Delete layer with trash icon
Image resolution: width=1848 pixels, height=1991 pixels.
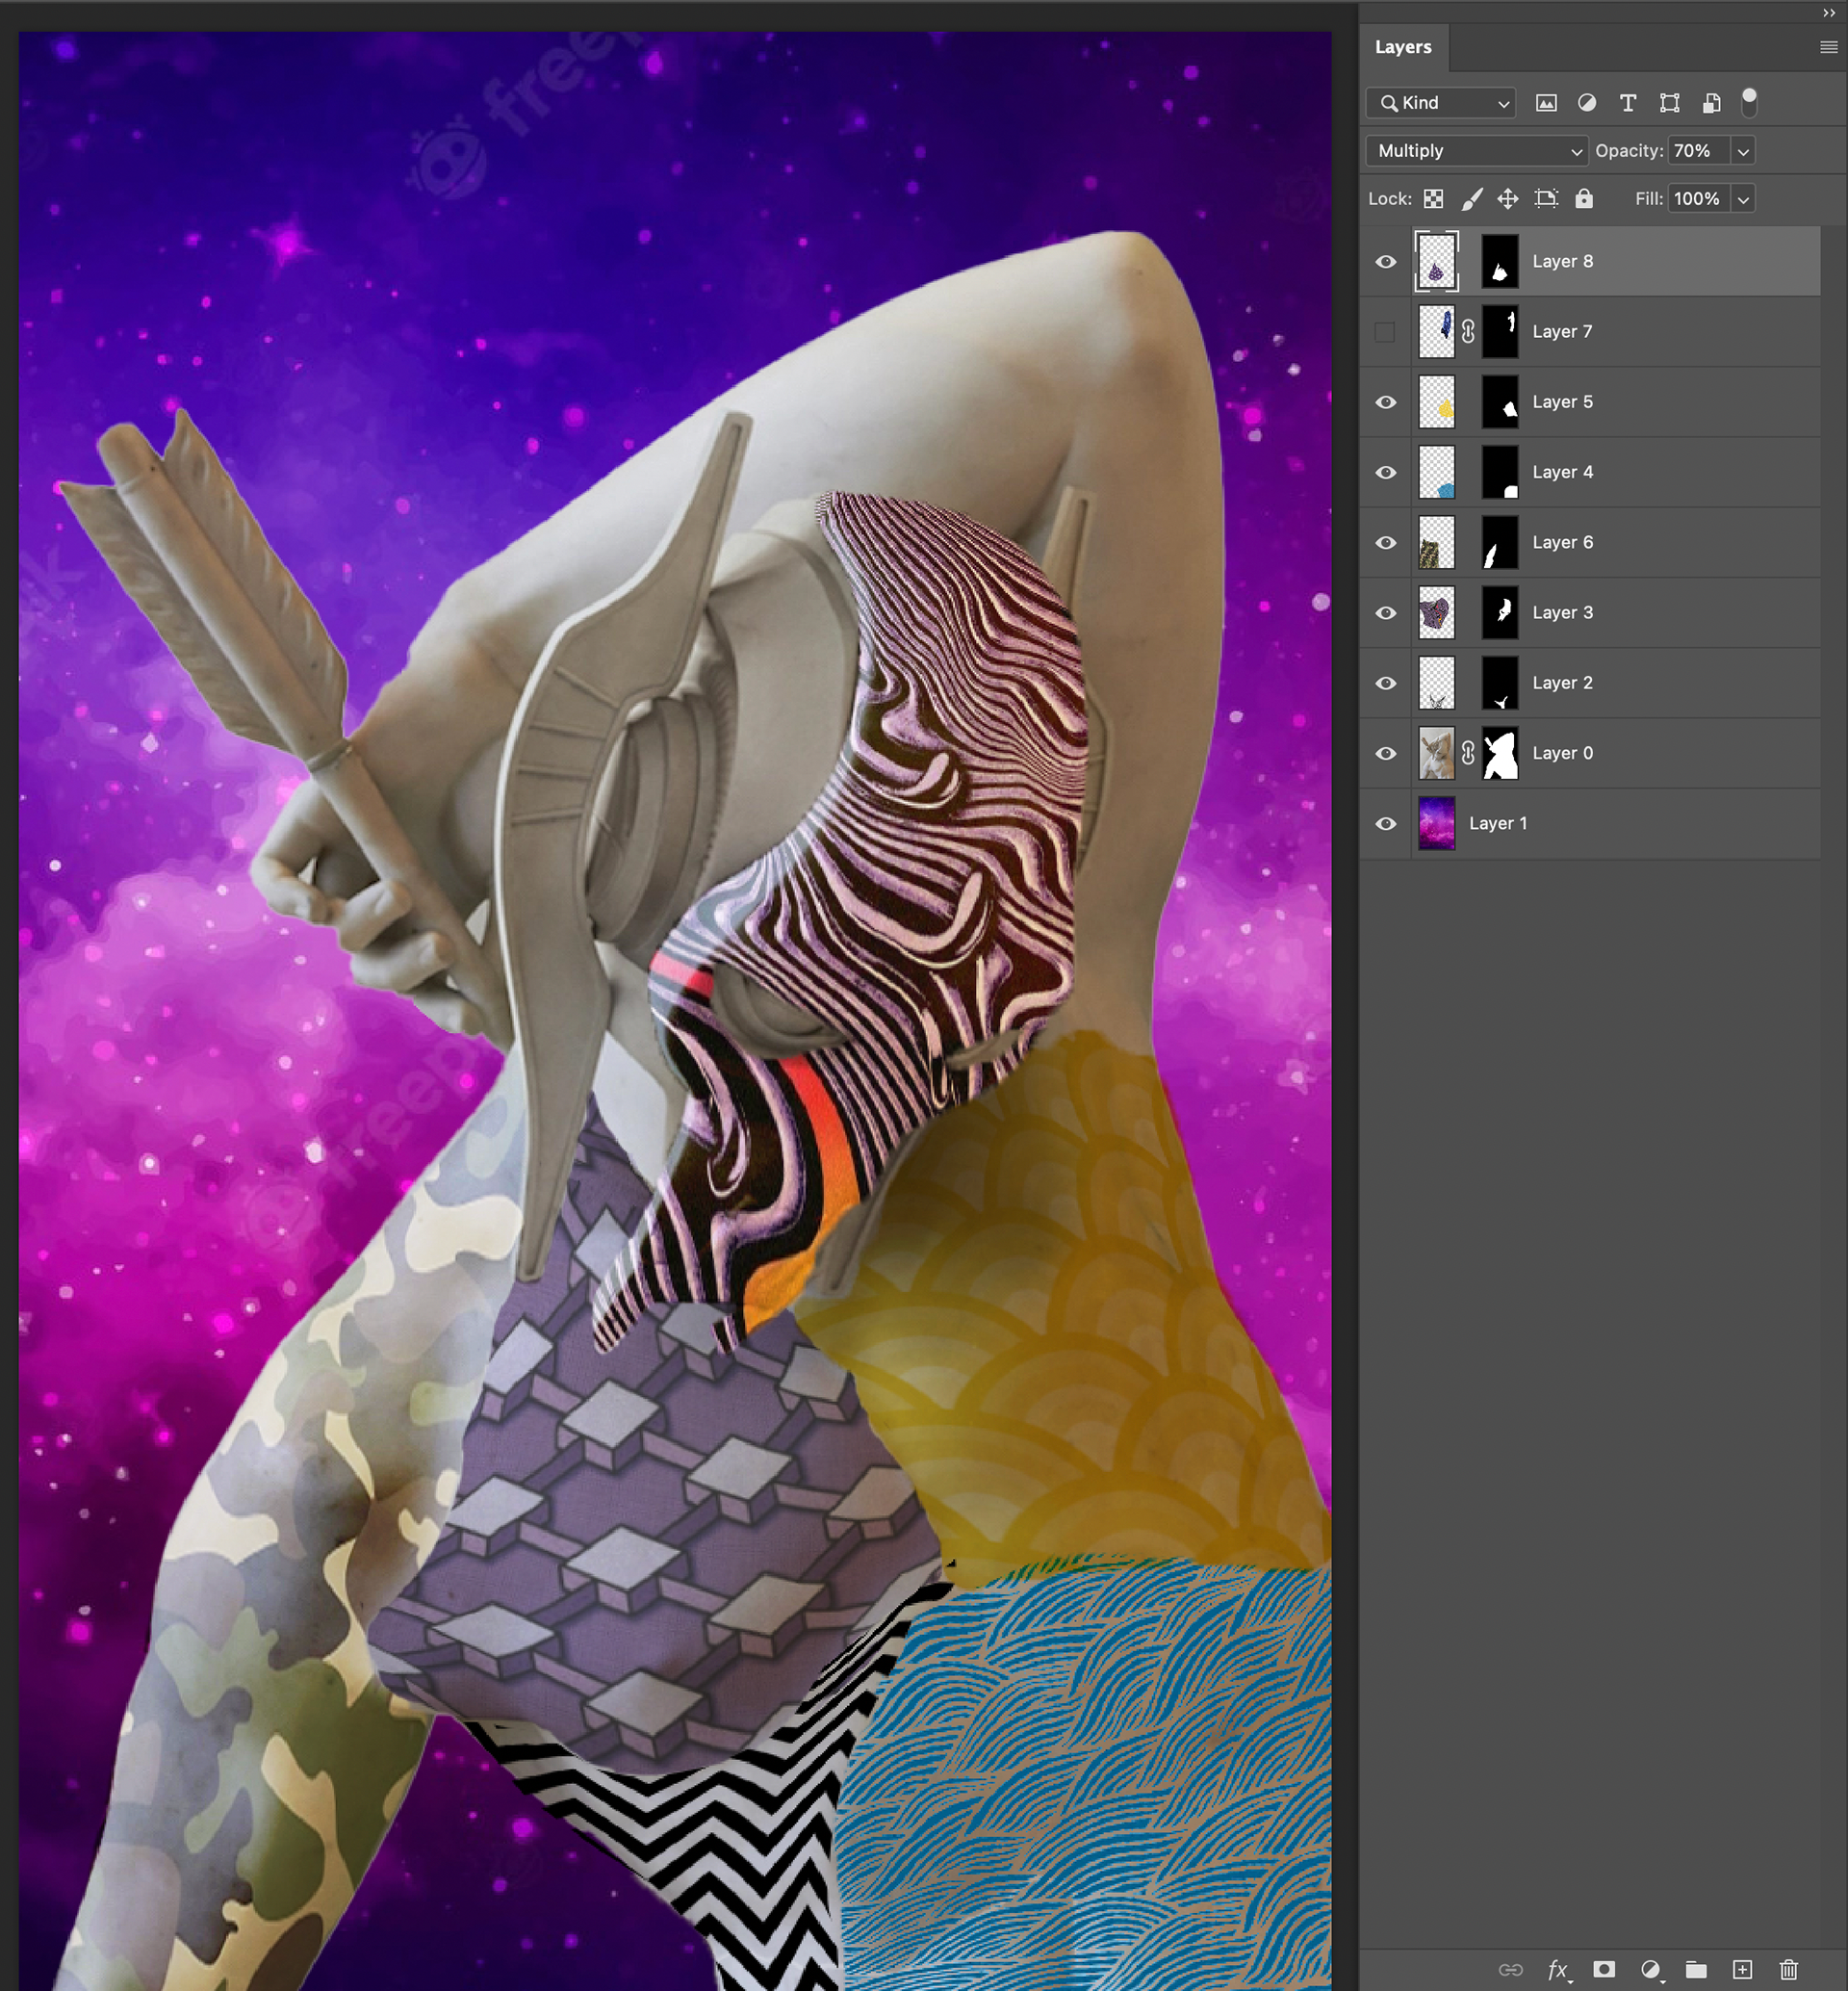1789,1969
